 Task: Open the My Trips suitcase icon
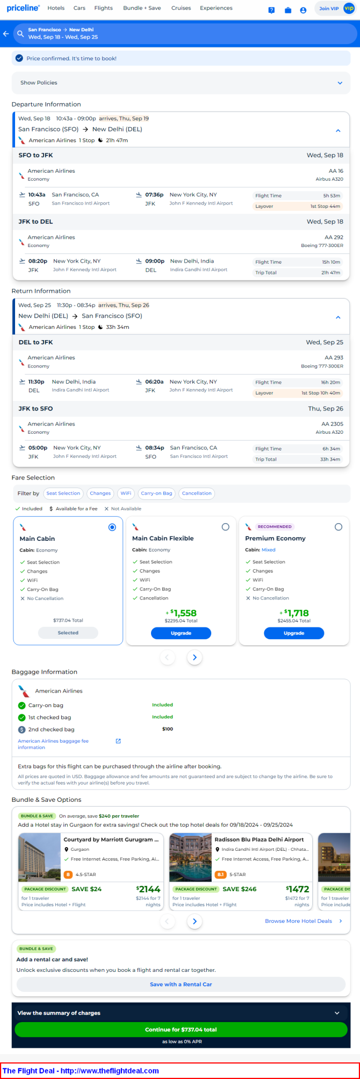click(288, 10)
